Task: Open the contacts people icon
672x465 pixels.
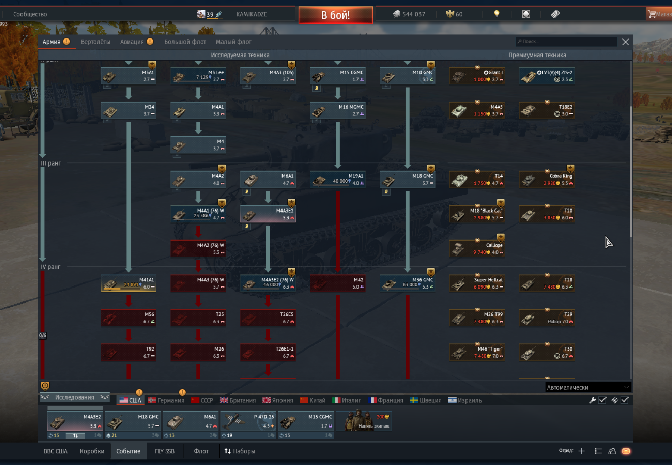Action: click(612, 451)
